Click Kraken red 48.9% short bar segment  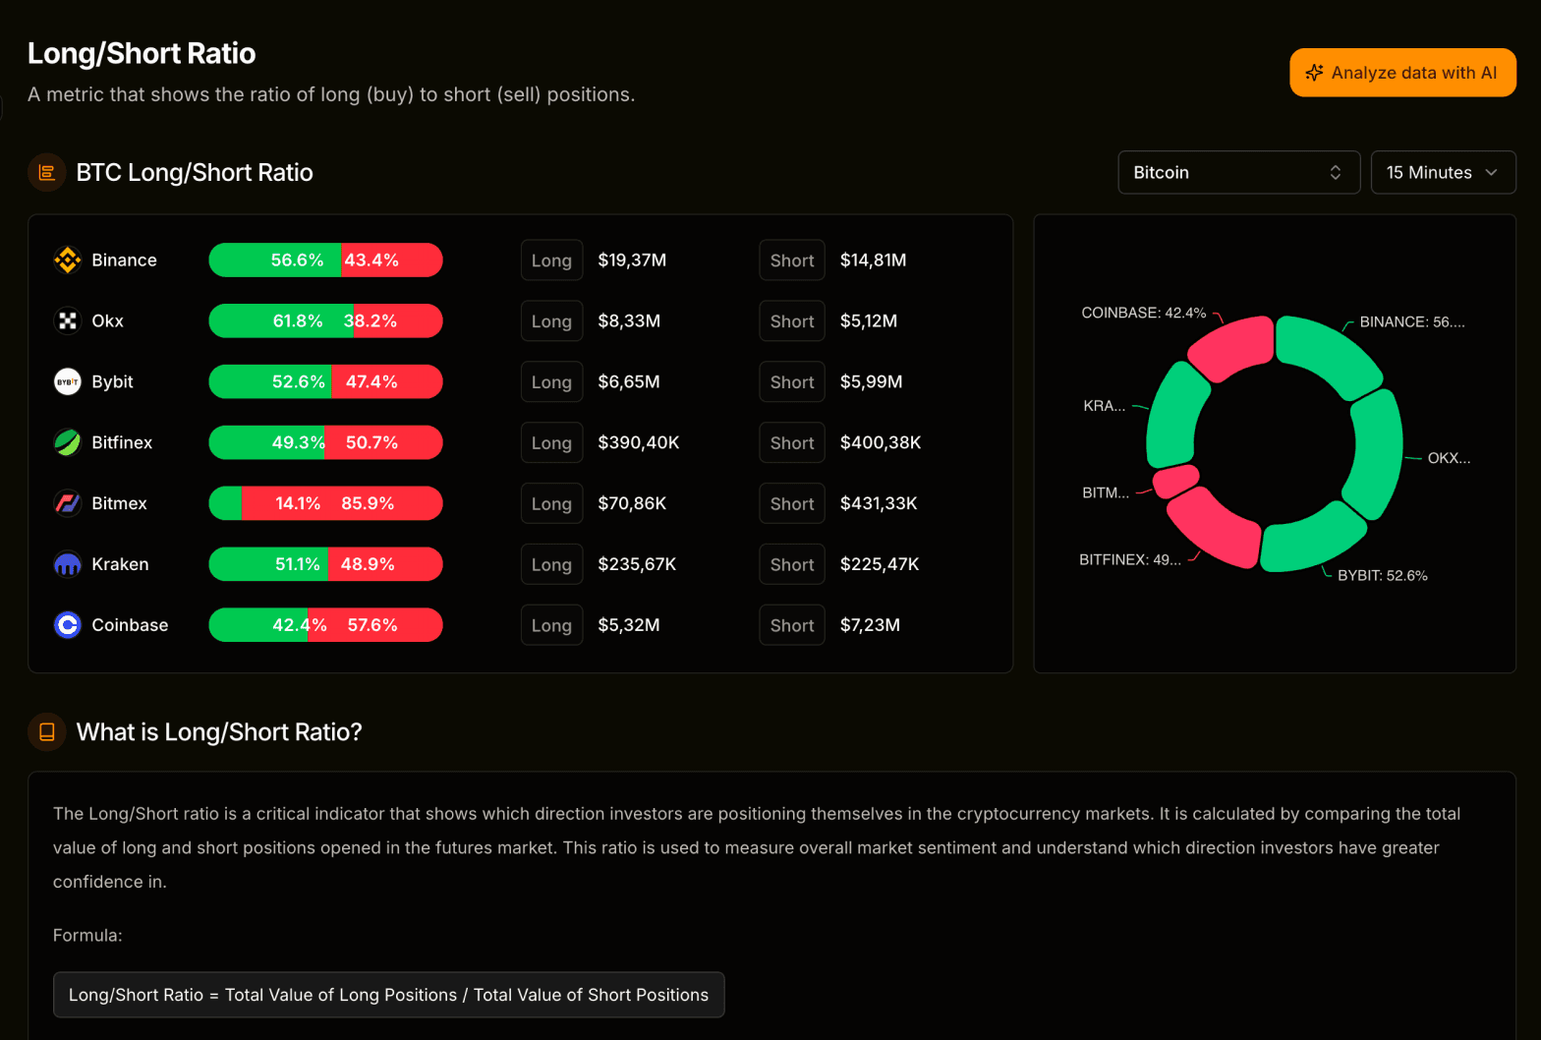tap(385, 565)
